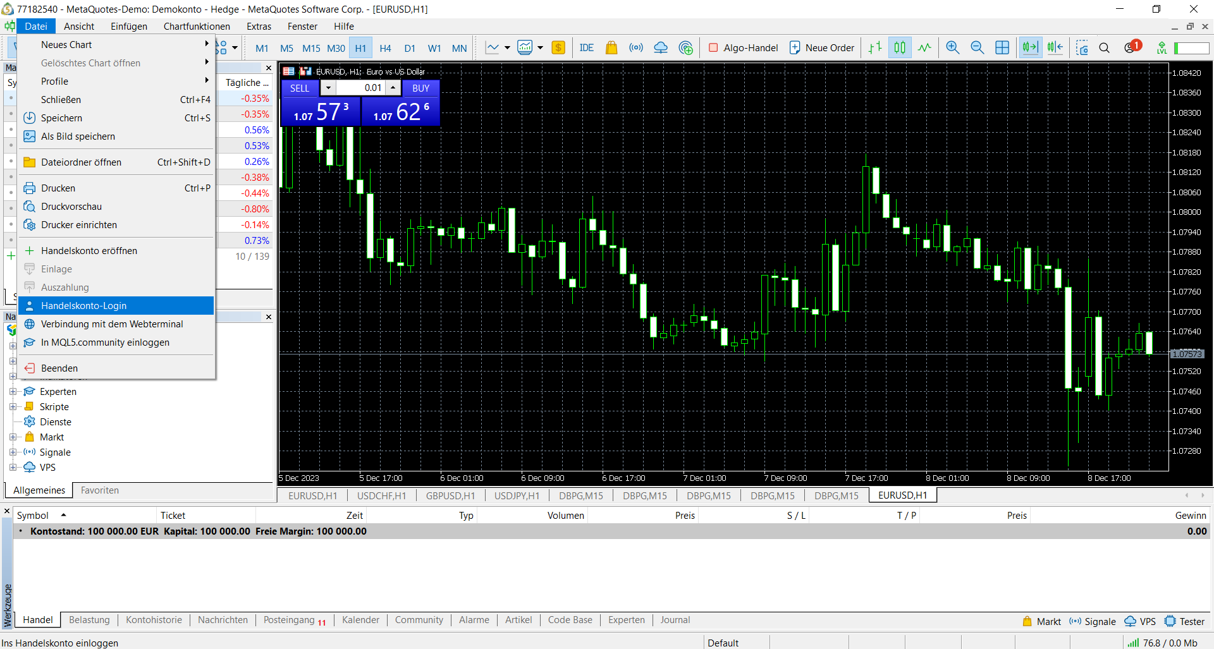The image size is (1214, 649).
Task: Tile chart windows with grid icon
Action: click(x=1002, y=48)
